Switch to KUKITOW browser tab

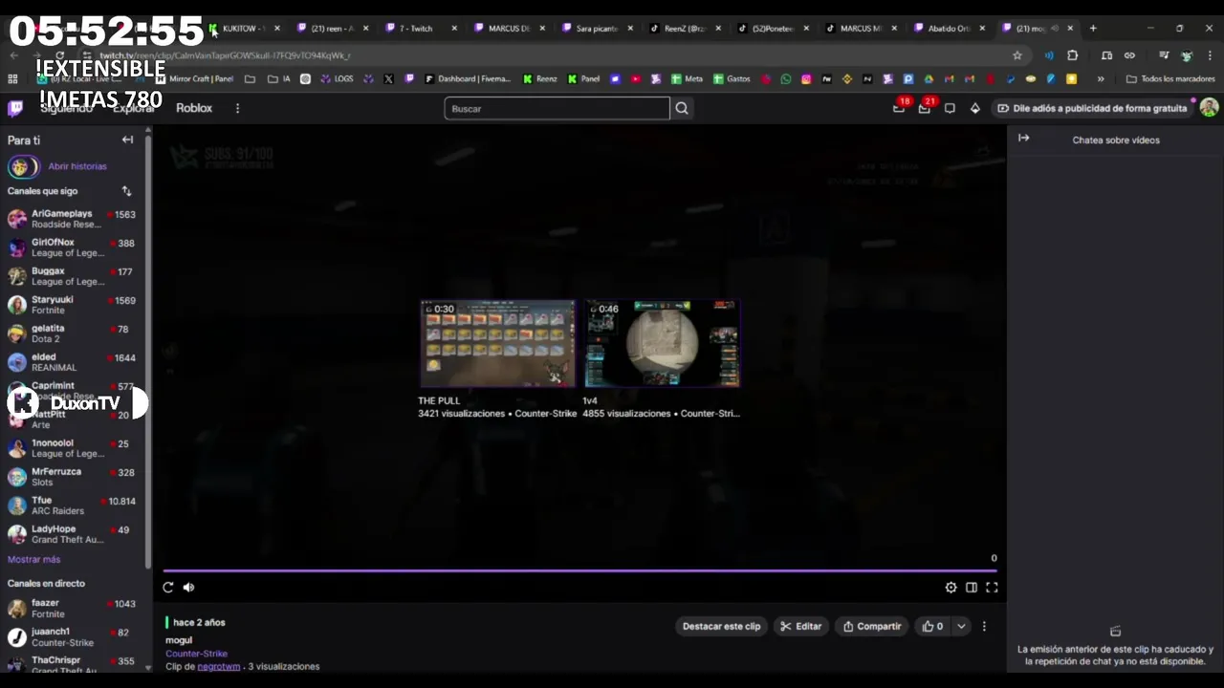[244, 29]
